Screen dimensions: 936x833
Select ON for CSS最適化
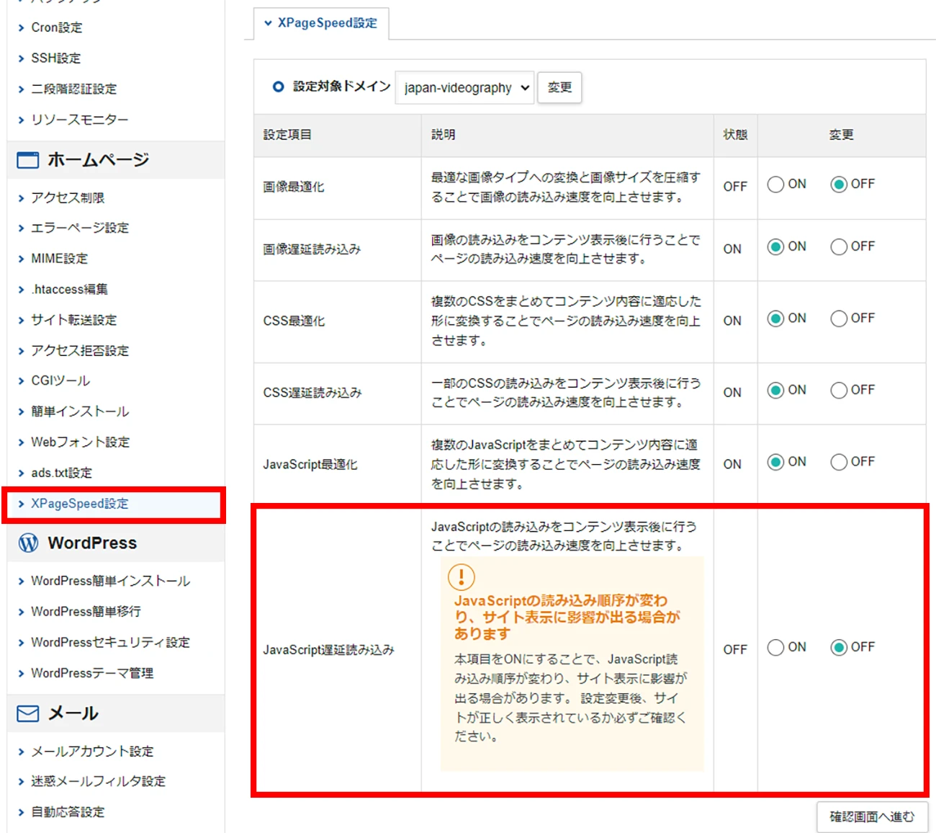pyautogui.click(x=775, y=318)
